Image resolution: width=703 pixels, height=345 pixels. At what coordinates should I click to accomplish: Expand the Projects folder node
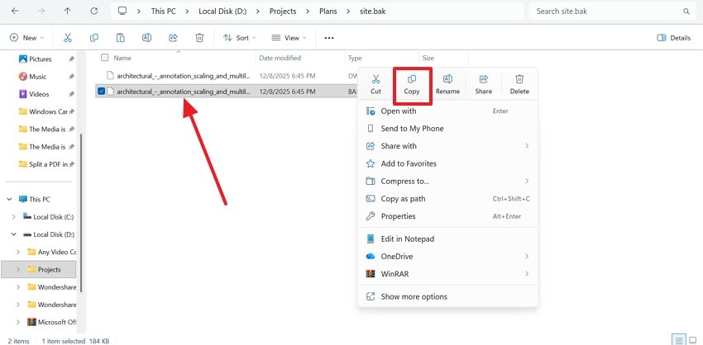point(18,269)
